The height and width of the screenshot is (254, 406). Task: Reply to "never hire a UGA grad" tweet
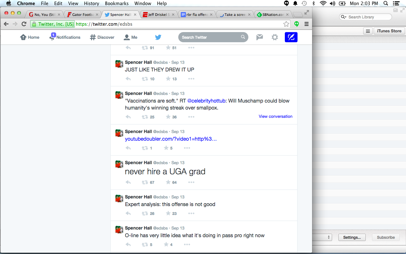[128, 182]
